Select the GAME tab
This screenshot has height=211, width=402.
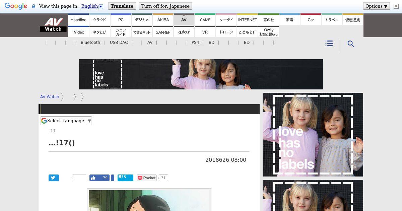pyautogui.click(x=205, y=19)
